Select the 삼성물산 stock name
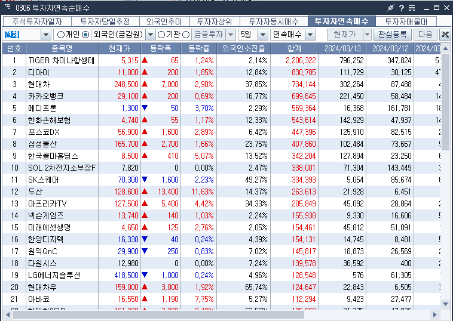 [x=42, y=144]
